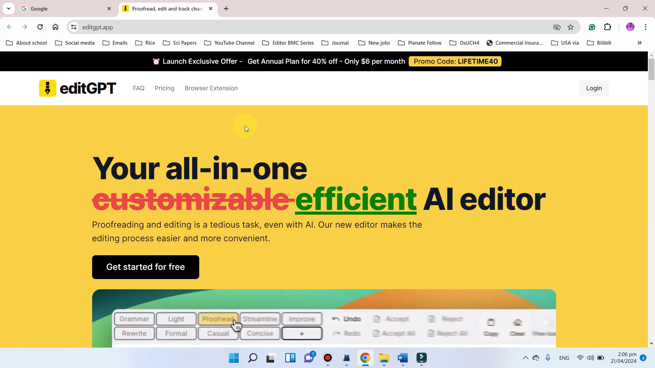Go back with the back arrow
The height and width of the screenshot is (368, 655).
[x=9, y=27]
